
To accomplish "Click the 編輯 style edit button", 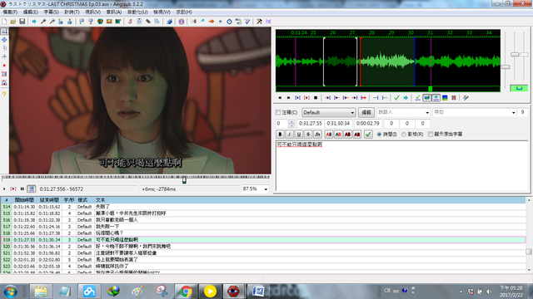I will [x=366, y=112].
